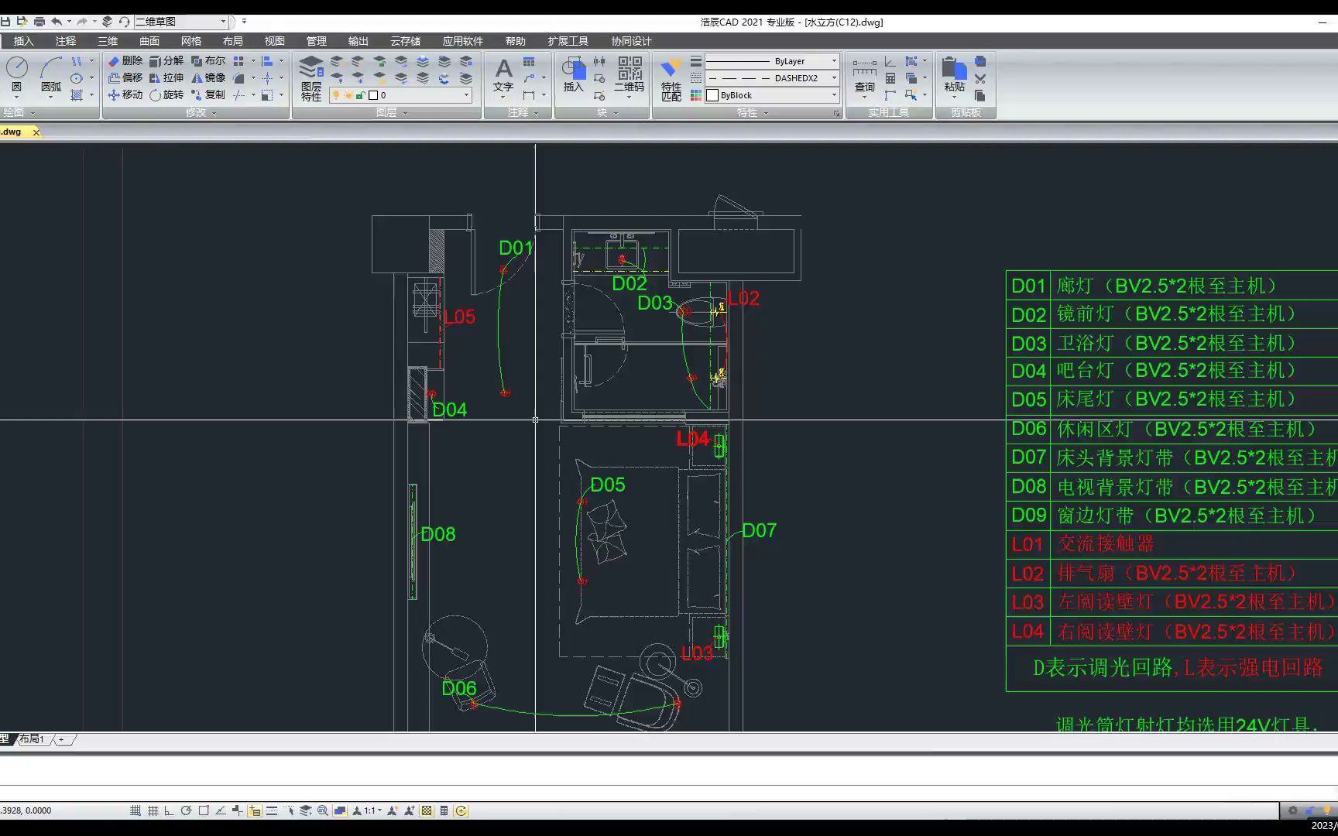Click the table icon in annotation panel

529,61
